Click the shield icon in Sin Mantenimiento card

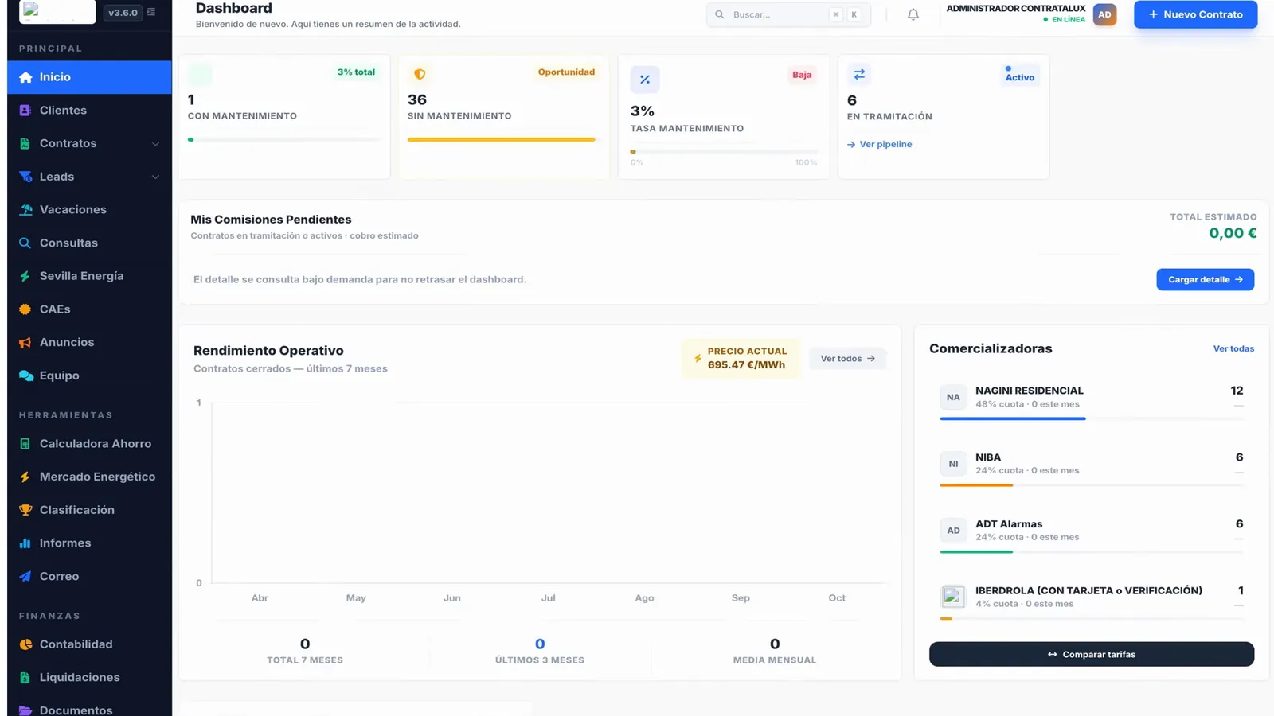[x=420, y=74]
